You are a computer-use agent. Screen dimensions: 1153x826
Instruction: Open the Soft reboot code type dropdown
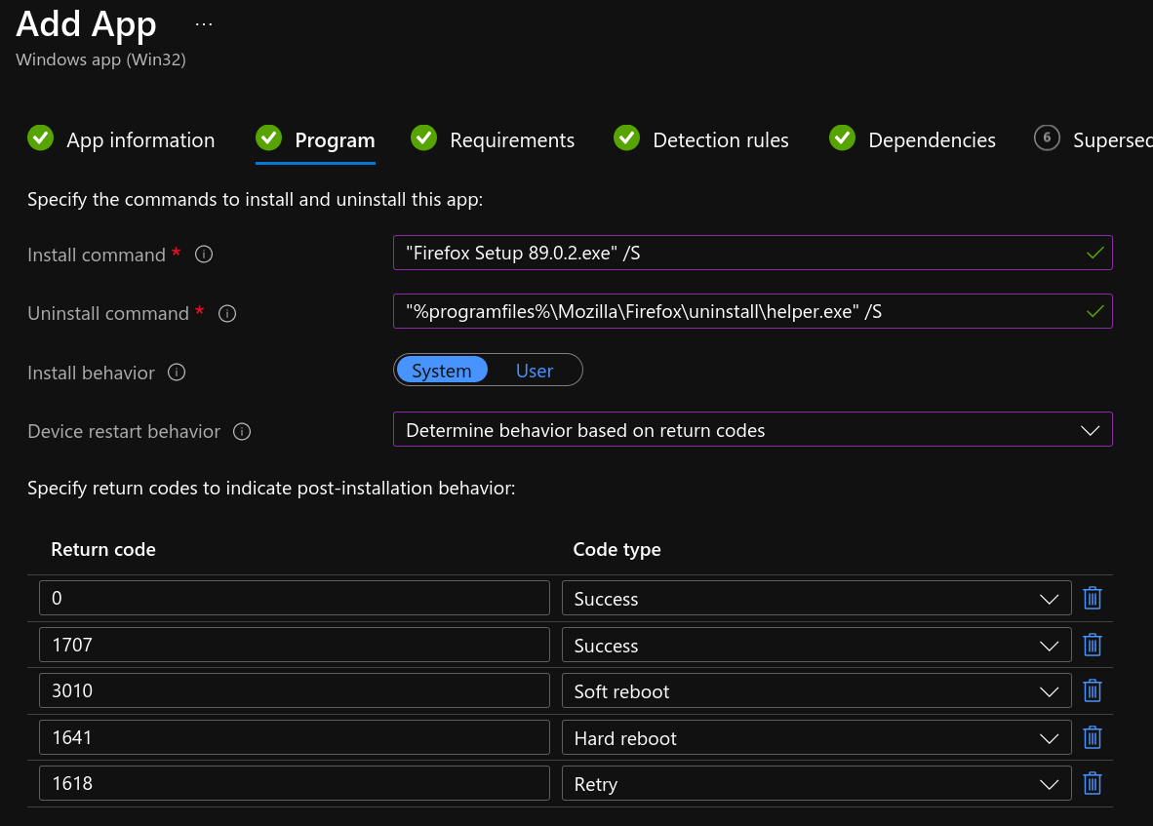[x=1049, y=690]
